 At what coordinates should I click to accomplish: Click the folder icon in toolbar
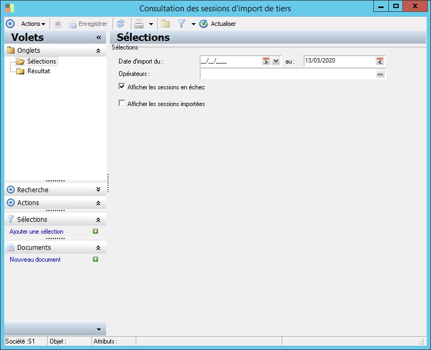coord(165,24)
